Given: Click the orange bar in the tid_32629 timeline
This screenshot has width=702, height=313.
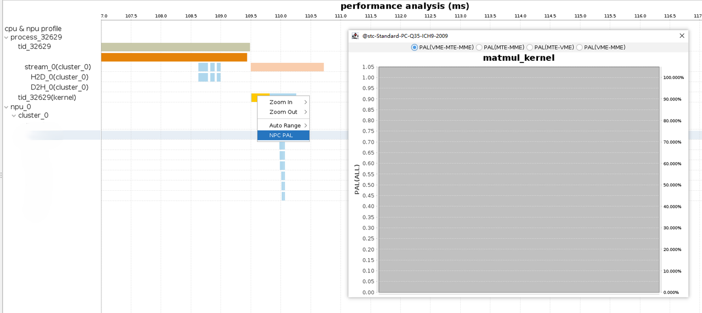Looking at the screenshot, I should click(x=174, y=57).
